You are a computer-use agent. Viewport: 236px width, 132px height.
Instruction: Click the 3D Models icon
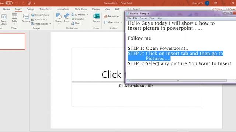[x=73, y=15]
